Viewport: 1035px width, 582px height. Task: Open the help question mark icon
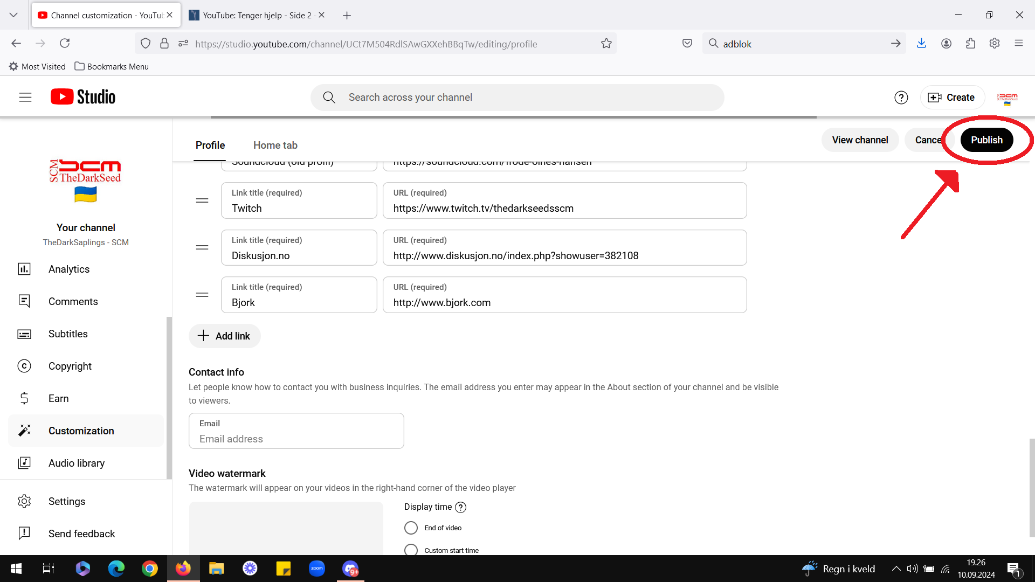tap(901, 98)
